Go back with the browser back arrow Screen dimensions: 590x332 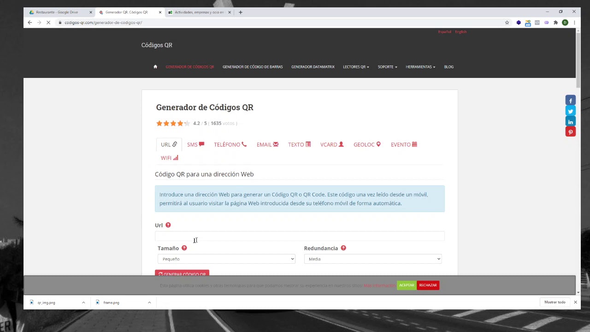pos(30,23)
